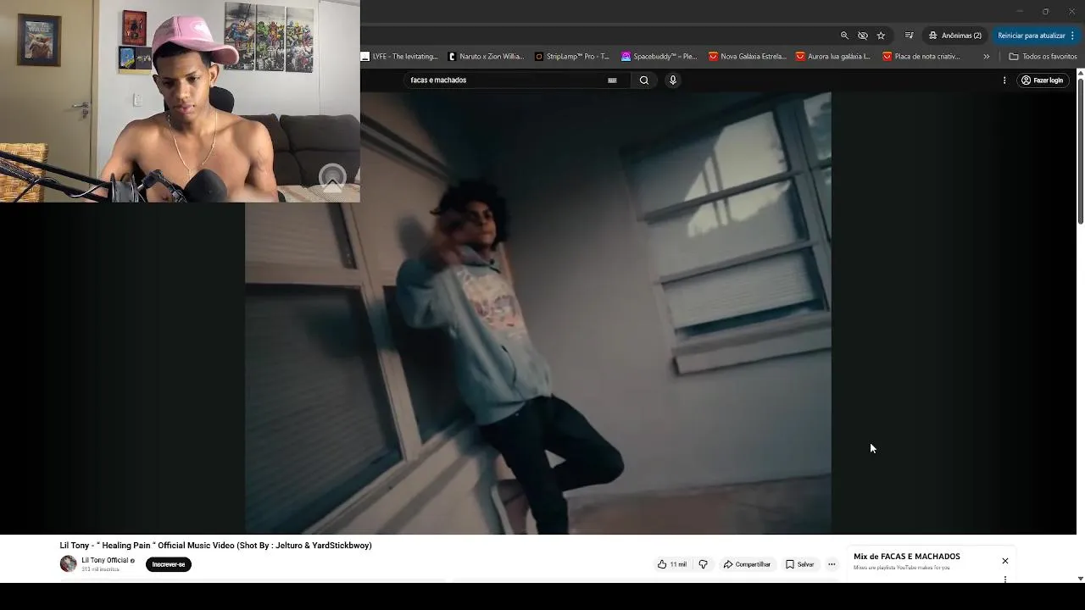Click the 'Mix de FACAS E MACHADOS' title

tap(907, 557)
